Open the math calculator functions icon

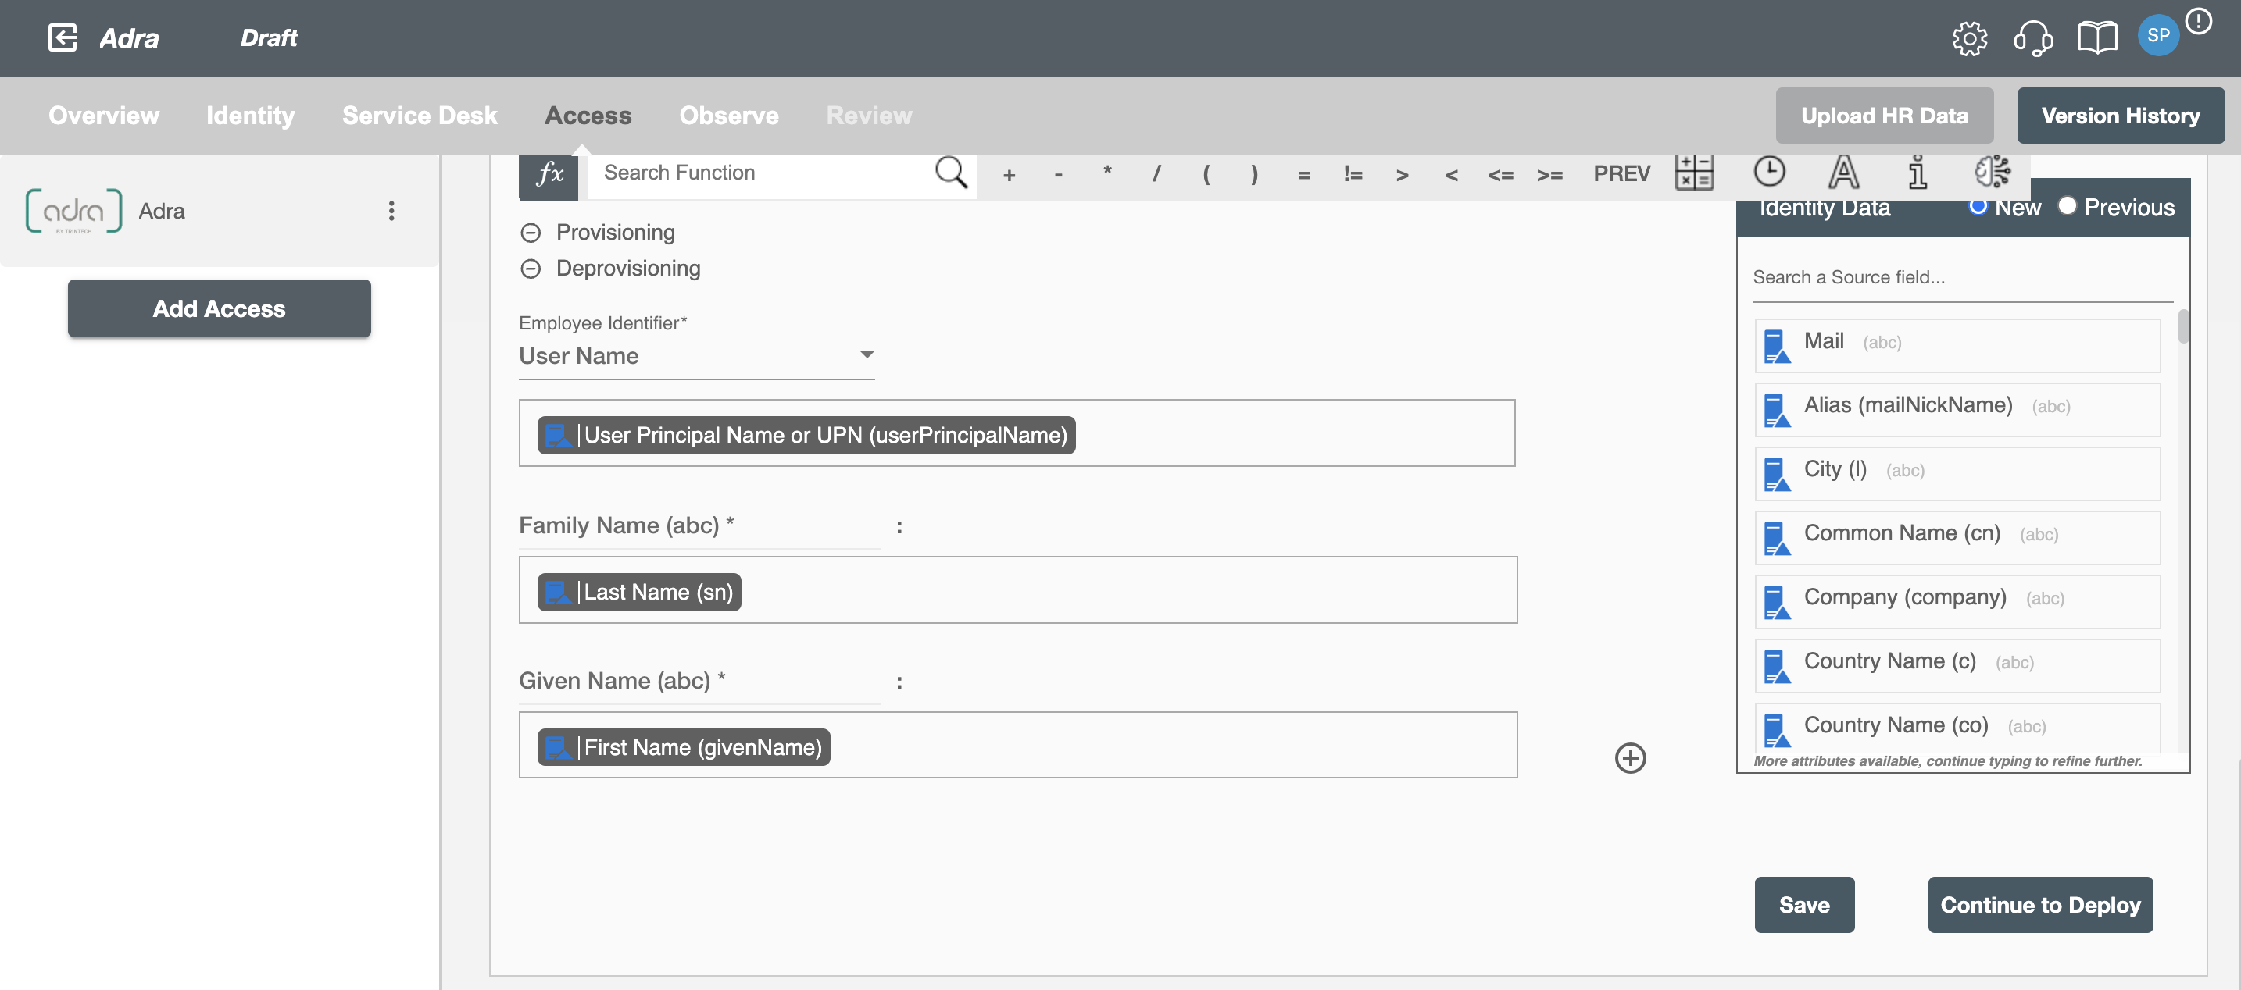click(1694, 172)
